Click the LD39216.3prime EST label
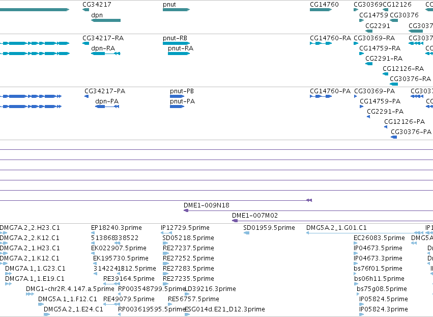The height and width of the screenshot is (317, 433). click(210, 289)
